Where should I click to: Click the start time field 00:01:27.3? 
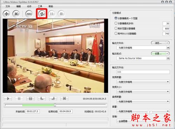coord(33,111)
